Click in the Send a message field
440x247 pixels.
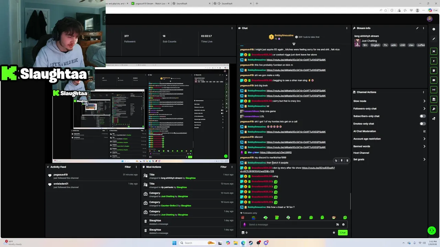click(x=290, y=225)
